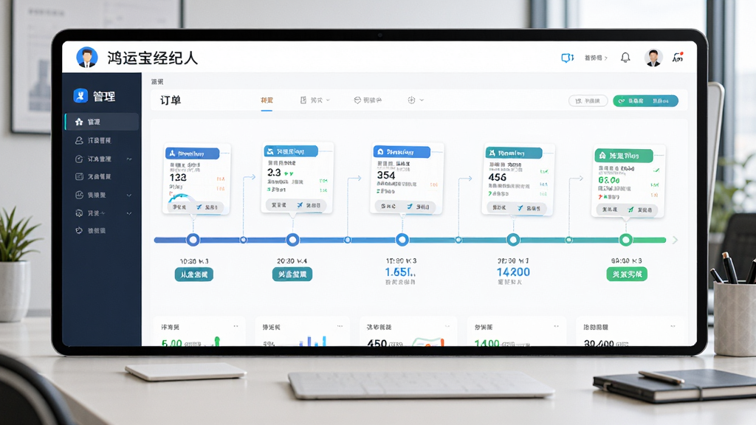Open the notification bell
The image size is (756, 425).
pyautogui.click(x=625, y=58)
